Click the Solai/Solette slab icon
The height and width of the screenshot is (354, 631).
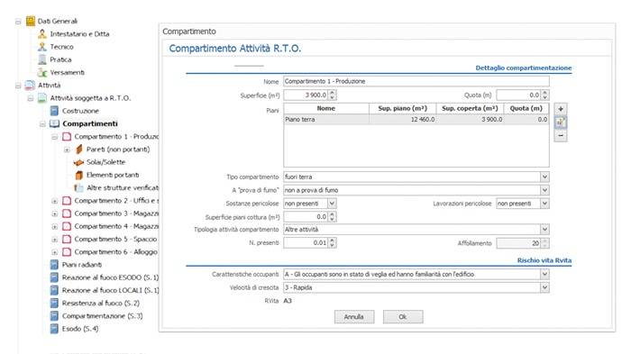click(x=78, y=162)
